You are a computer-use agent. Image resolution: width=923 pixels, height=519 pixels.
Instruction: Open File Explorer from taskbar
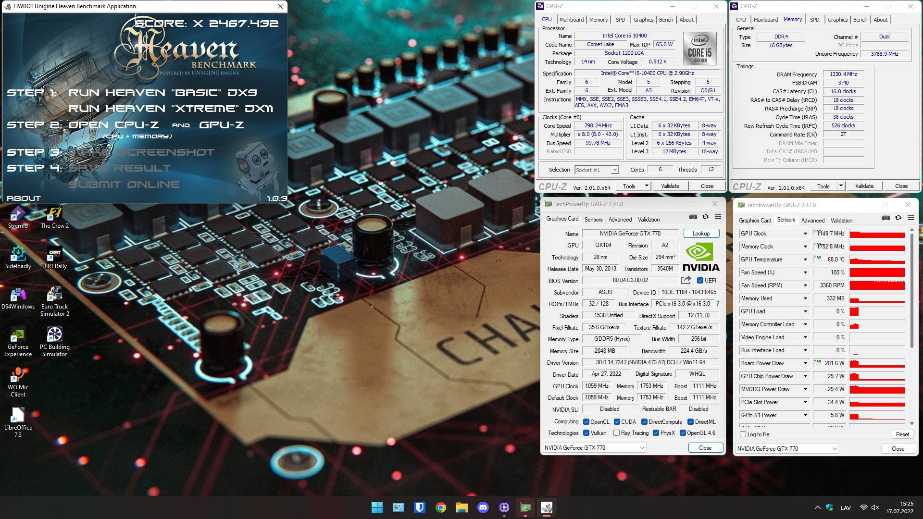[461, 507]
